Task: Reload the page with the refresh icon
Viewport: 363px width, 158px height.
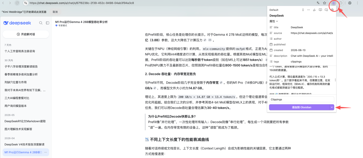Action: click(17, 3)
